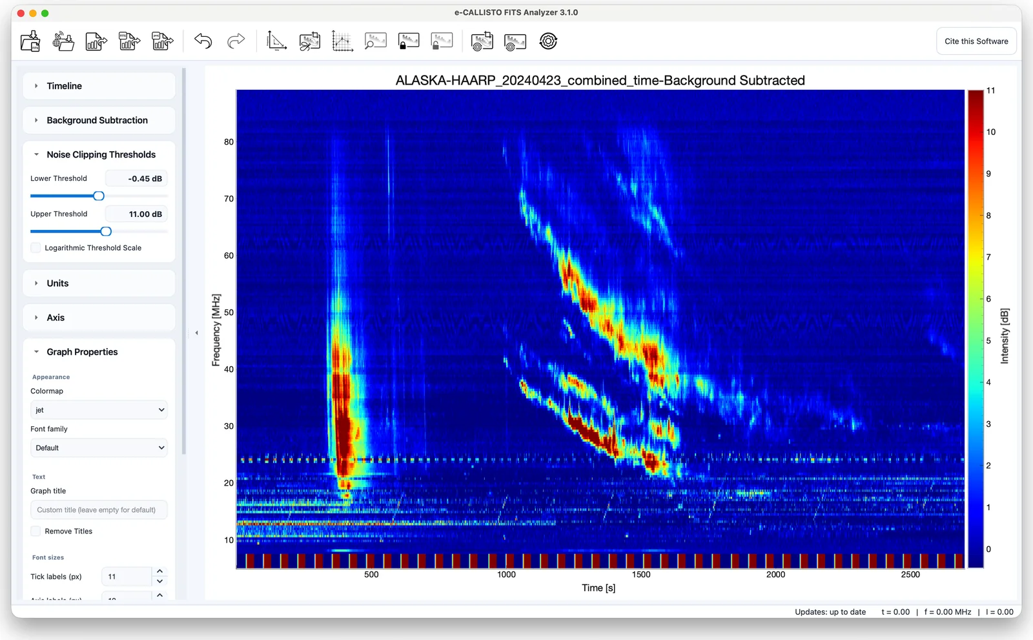Open the Font family dropdown
Screen dimensions: 1033x640
tap(99, 448)
